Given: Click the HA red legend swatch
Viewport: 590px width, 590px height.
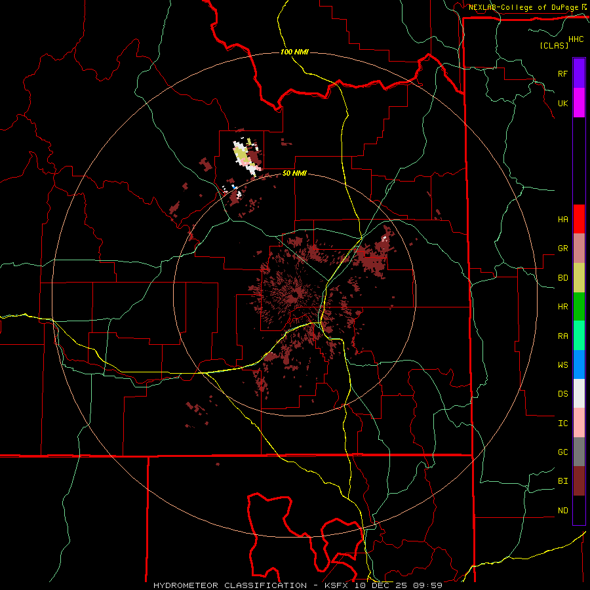Looking at the screenshot, I should (579, 219).
